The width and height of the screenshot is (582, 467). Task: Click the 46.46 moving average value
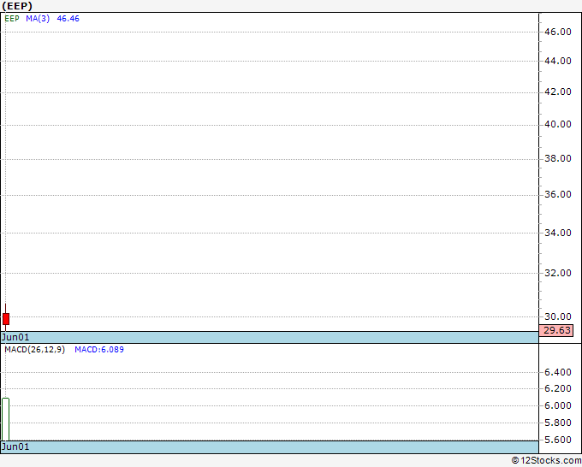point(68,19)
